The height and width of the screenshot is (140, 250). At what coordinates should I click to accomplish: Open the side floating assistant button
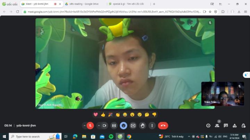(246, 75)
